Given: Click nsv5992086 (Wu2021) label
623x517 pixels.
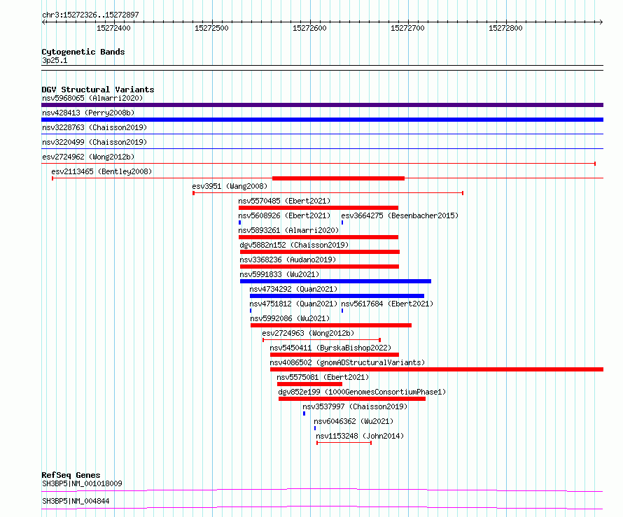Looking at the screenshot, I should [x=290, y=318].
